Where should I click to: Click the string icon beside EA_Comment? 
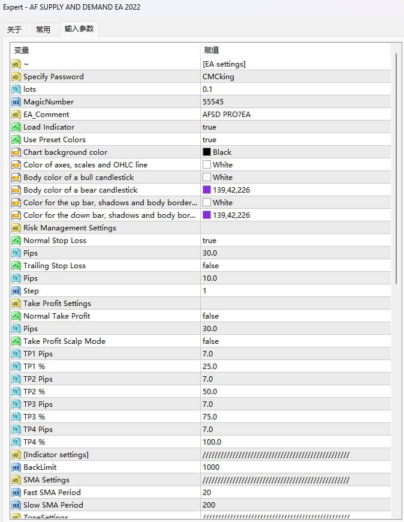point(16,115)
